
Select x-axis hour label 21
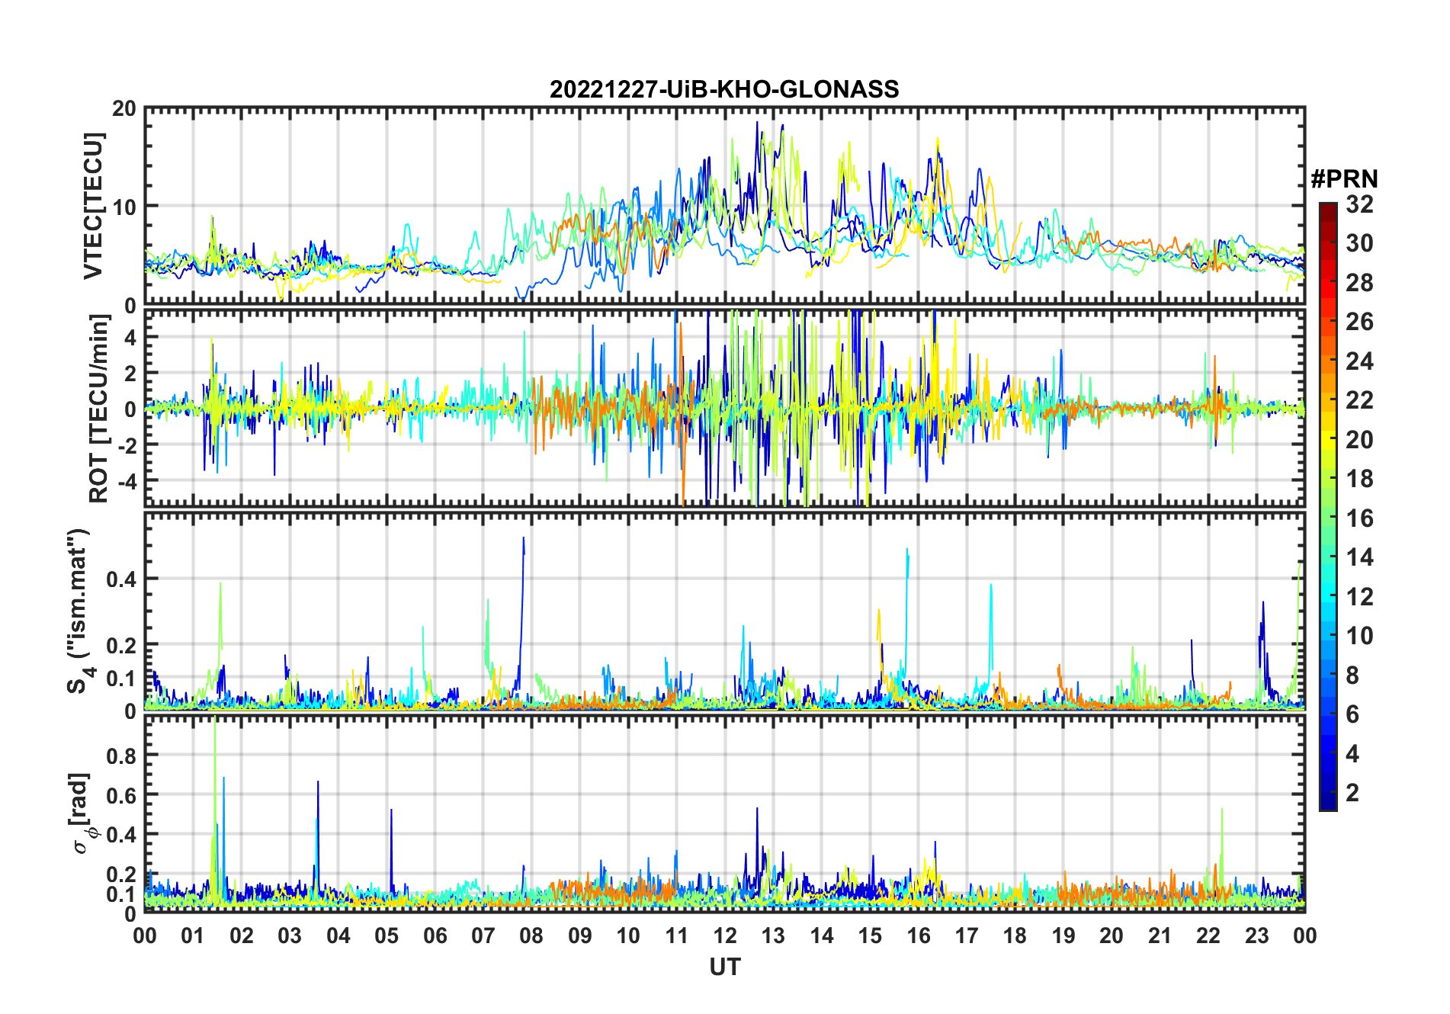coord(1160,935)
